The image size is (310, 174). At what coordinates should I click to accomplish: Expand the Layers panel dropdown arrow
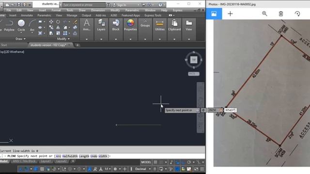click(101, 39)
